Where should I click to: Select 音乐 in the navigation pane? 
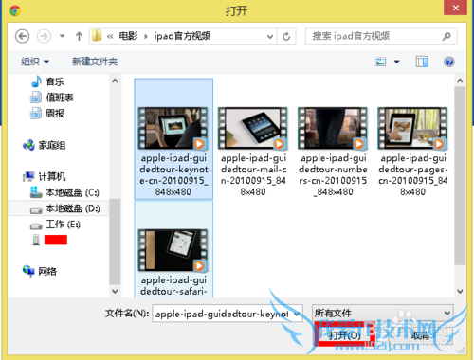click(x=47, y=81)
